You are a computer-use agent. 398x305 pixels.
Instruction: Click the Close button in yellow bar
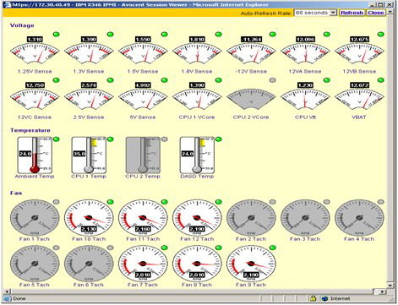pos(375,13)
